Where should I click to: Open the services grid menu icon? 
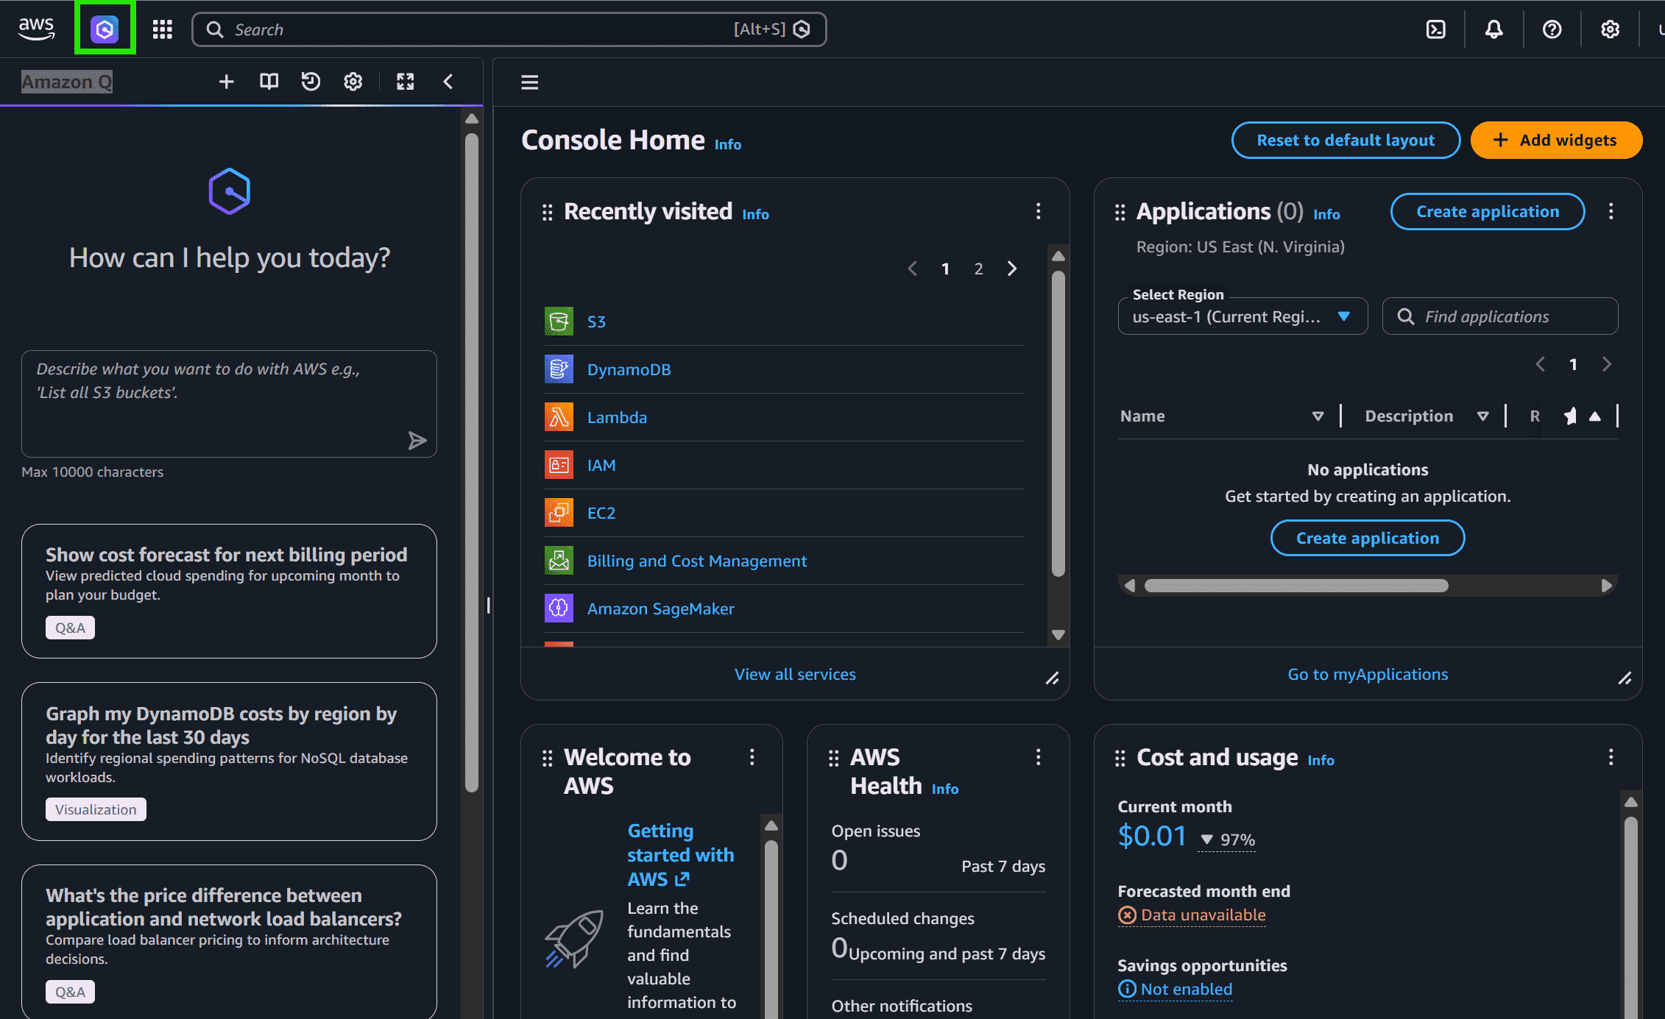162,29
